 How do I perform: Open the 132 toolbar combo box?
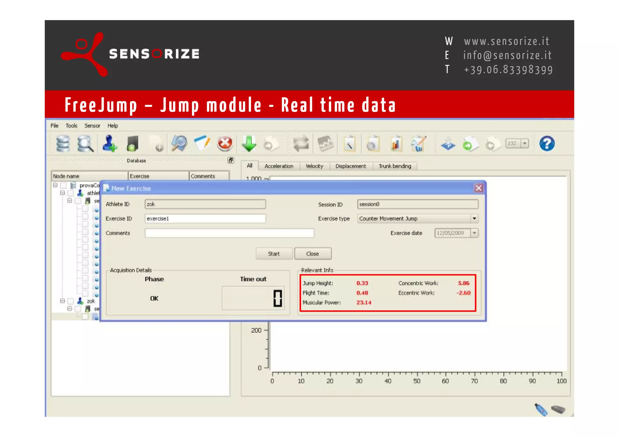(x=525, y=143)
